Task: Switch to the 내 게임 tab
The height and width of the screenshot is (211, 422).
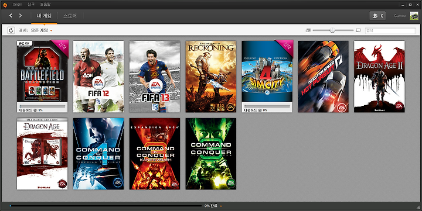Action: [x=44, y=16]
